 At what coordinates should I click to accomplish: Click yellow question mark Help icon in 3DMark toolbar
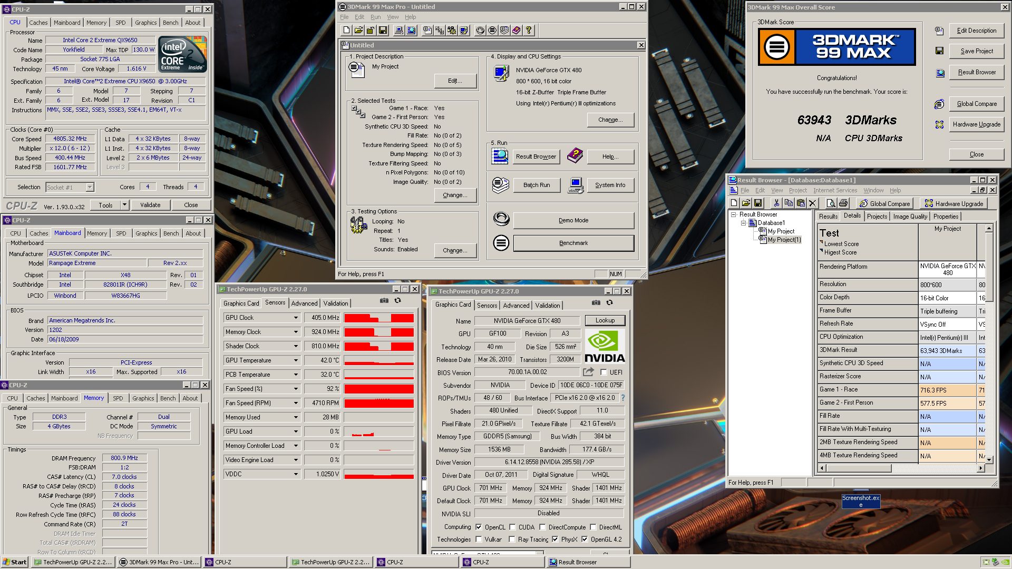coord(529,31)
